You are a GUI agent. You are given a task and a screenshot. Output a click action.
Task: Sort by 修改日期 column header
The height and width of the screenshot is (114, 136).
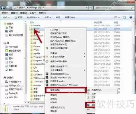tap(98, 22)
